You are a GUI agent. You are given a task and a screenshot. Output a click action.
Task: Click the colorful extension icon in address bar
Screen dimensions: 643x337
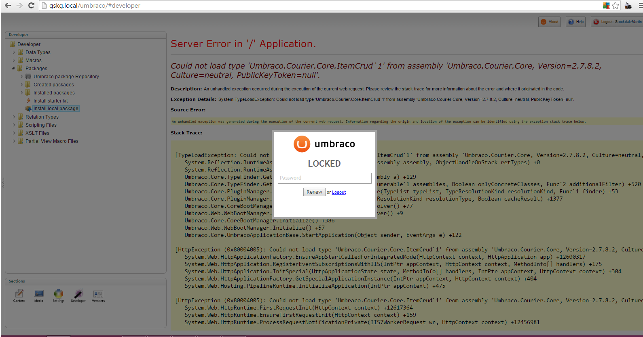(606, 6)
